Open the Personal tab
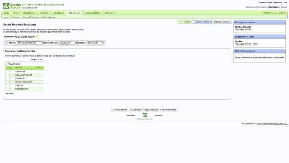Viewport: 289px width, 163px height. click(44, 13)
